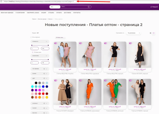Click the 'Новинки' breadcrumb link
The width and height of the screenshot is (159, 114).
(x=50, y=19)
